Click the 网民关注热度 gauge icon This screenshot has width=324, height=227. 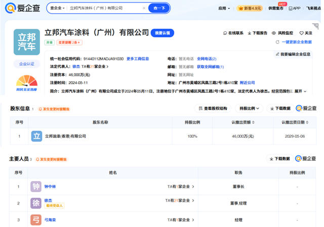[27, 83]
